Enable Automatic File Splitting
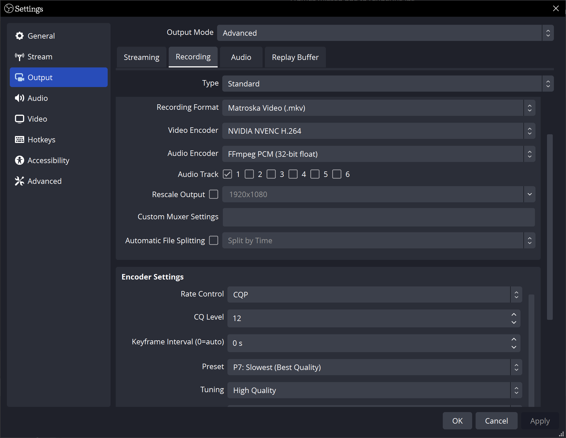Screen dimensions: 566x438 point(213,240)
